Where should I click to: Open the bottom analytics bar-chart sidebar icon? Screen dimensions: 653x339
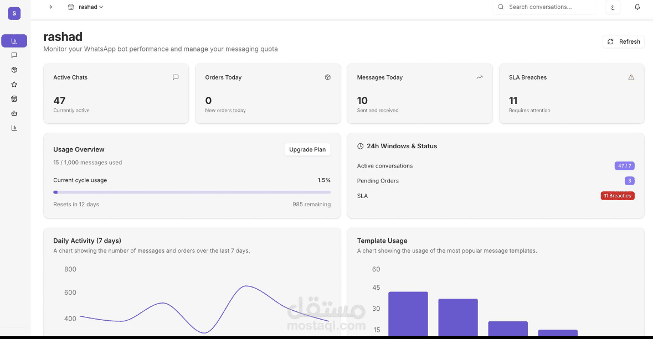click(x=14, y=128)
